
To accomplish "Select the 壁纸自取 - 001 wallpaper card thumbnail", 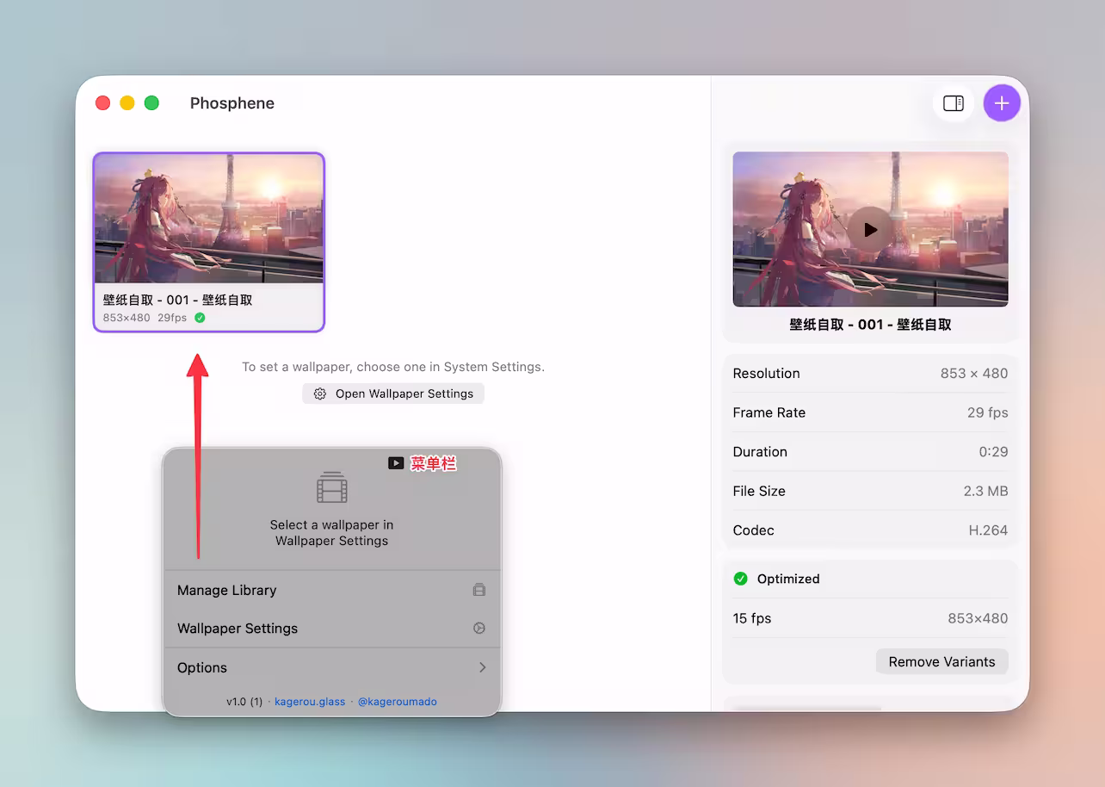I will pyautogui.click(x=209, y=219).
